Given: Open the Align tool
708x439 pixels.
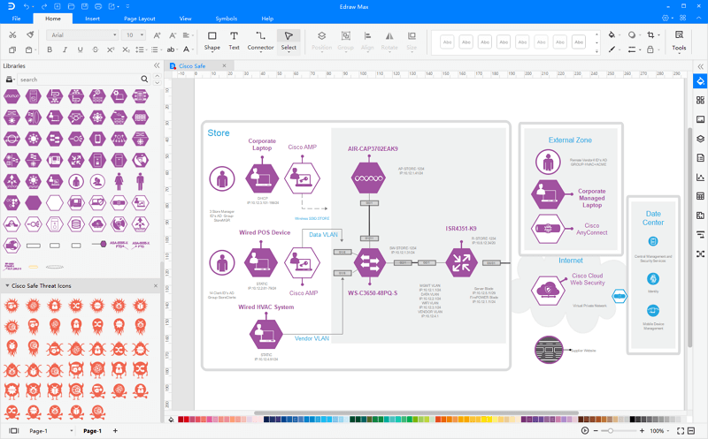Looking at the screenshot, I should pos(367,41).
